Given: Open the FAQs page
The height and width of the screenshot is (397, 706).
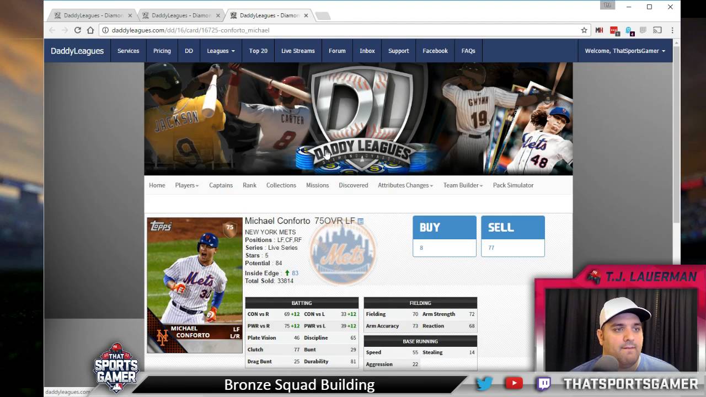Looking at the screenshot, I should click(x=468, y=51).
